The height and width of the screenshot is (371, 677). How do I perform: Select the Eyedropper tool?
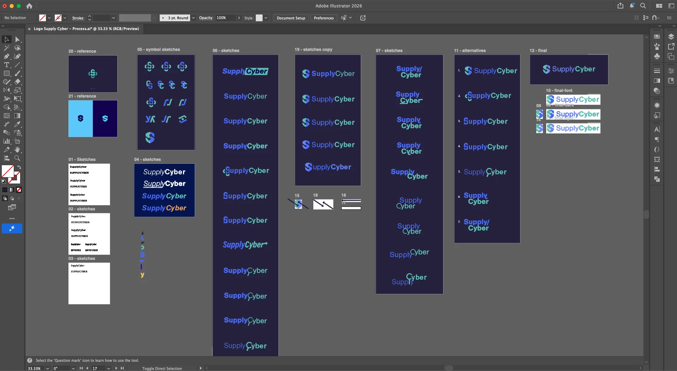click(x=17, y=124)
